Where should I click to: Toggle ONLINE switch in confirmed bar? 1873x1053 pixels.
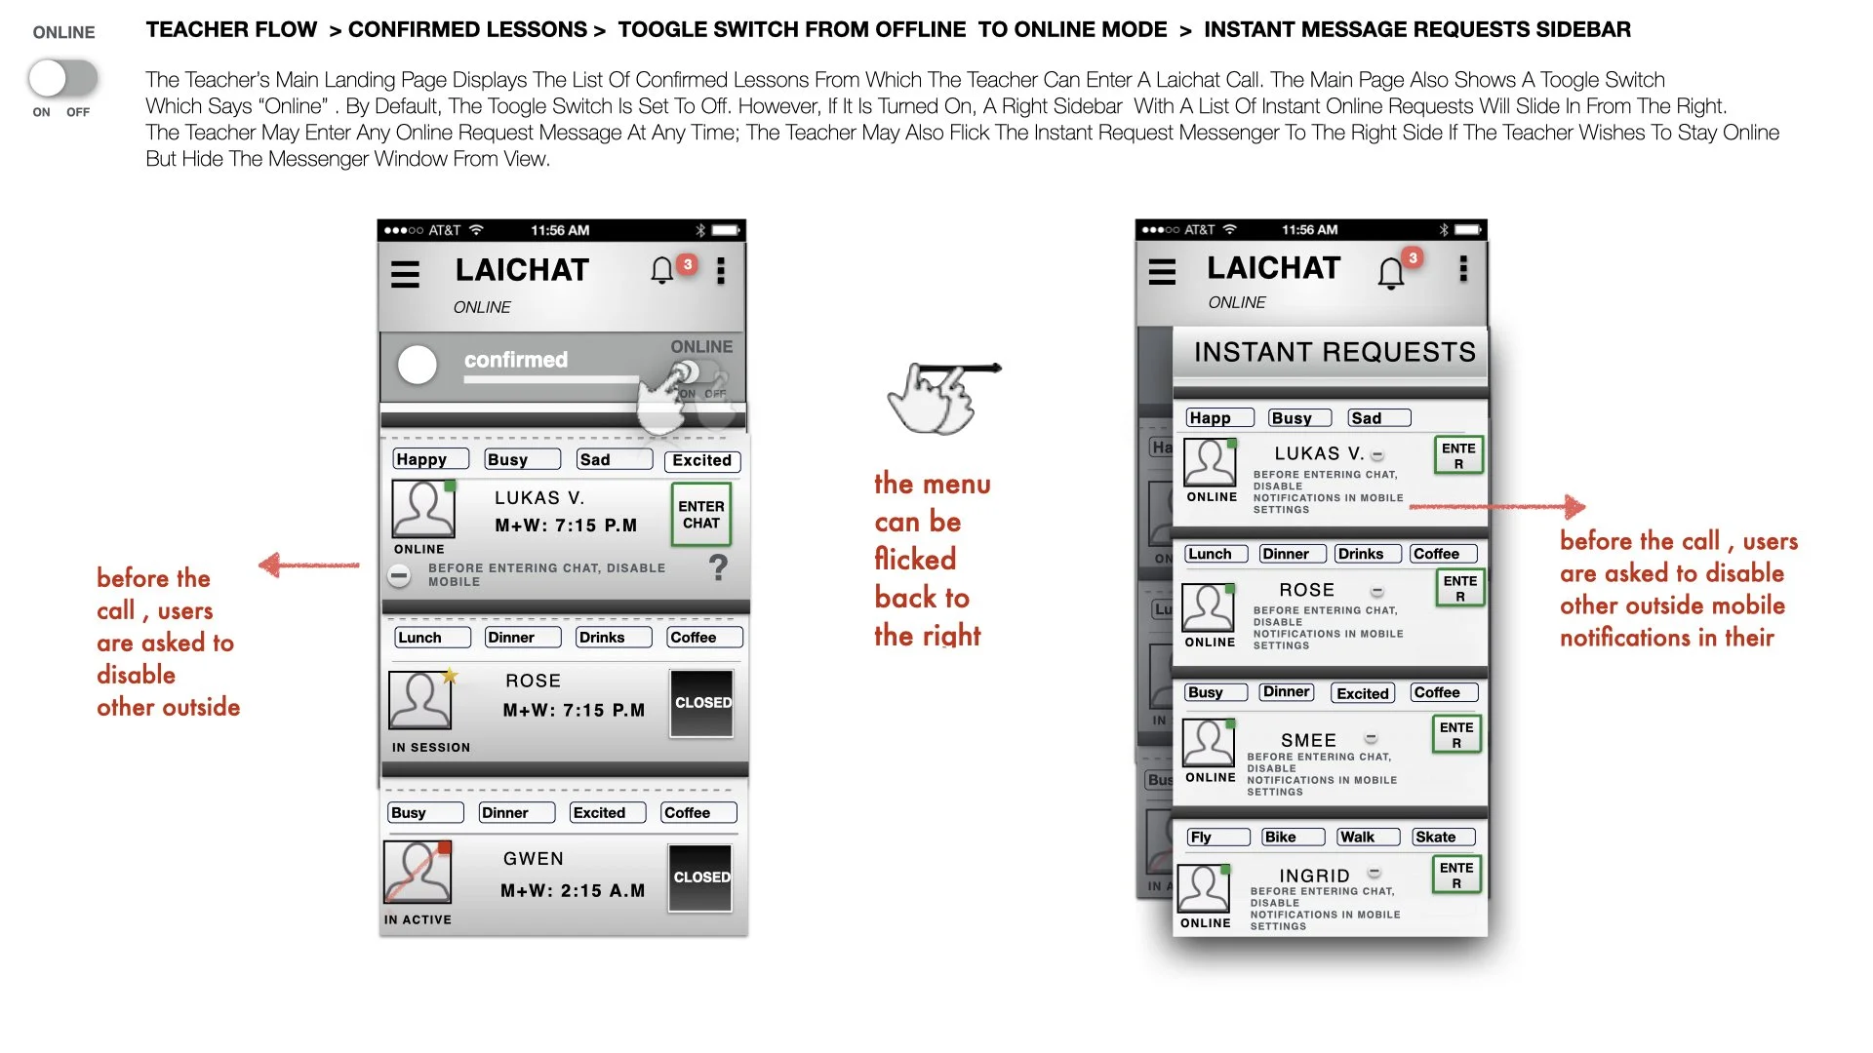(x=698, y=372)
